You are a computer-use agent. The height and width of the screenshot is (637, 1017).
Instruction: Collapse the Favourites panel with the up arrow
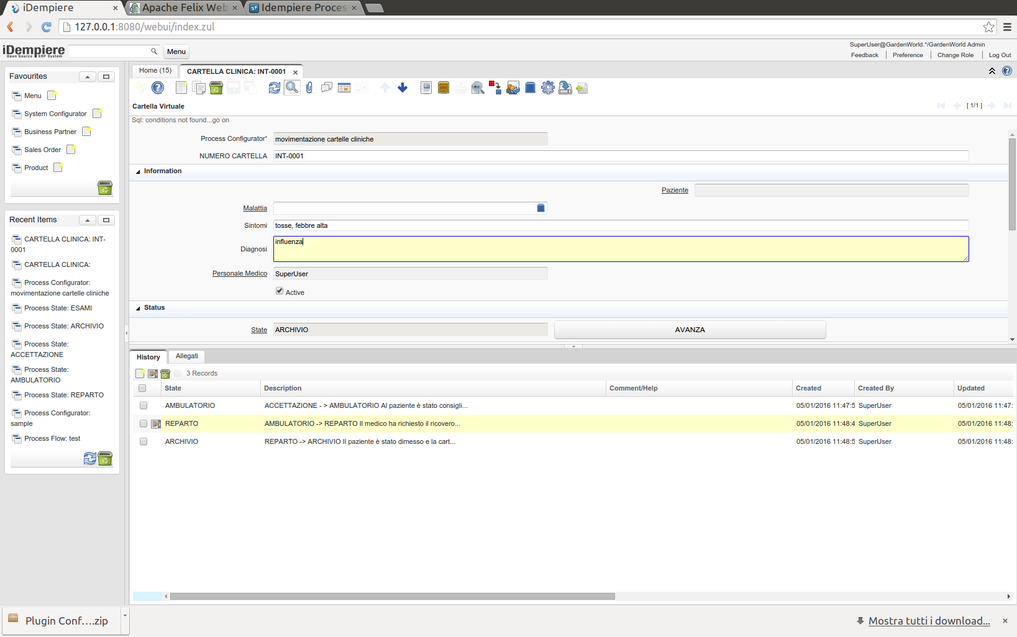(x=88, y=77)
